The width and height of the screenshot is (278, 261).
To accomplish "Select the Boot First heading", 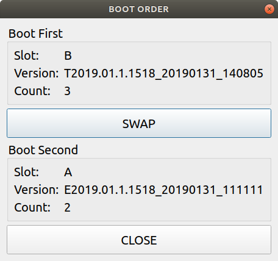I will (35, 34).
